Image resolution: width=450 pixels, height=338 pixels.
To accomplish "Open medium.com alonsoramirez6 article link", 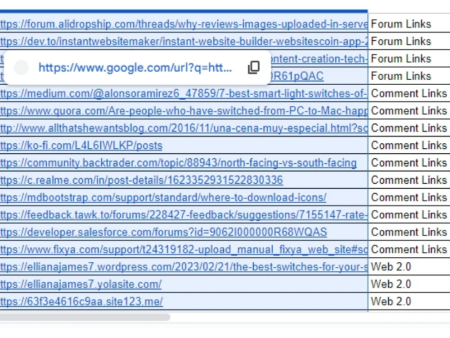I will click(x=184, y=93).
